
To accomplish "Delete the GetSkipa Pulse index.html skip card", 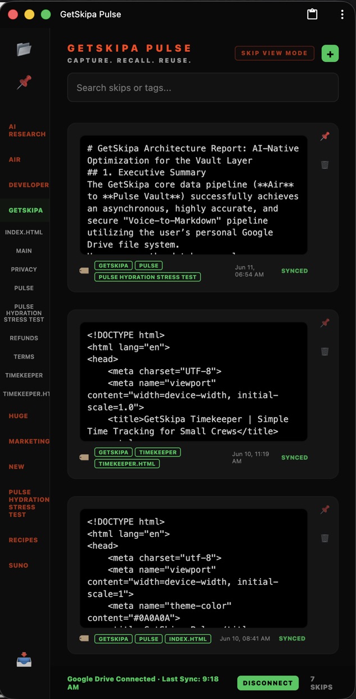I will click(325, 539).
